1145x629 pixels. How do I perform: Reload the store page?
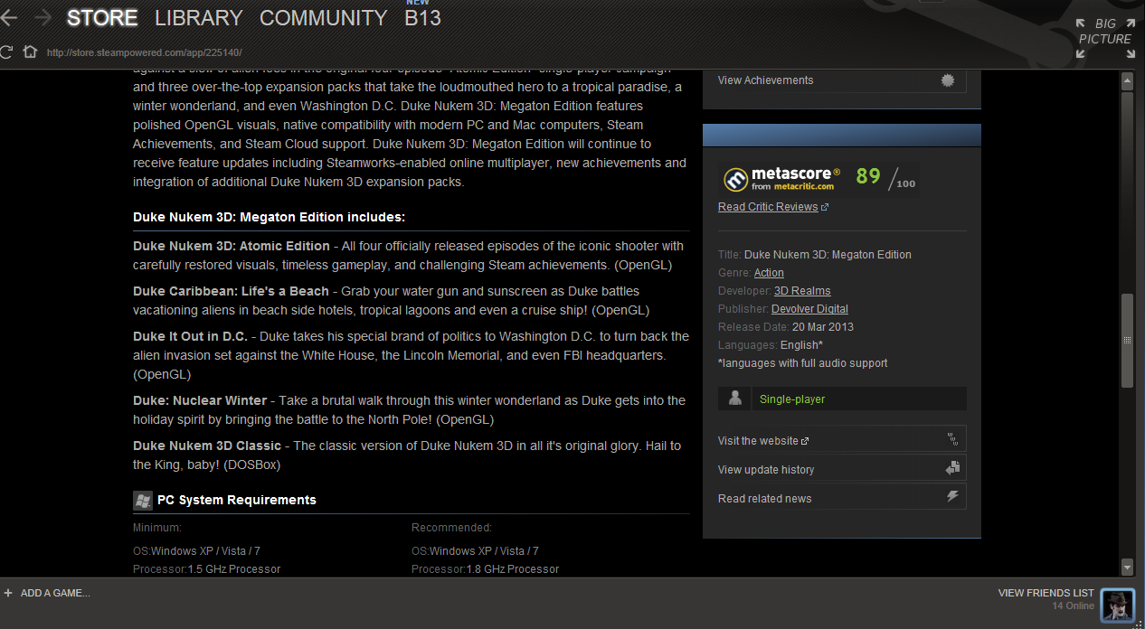click(x=6, y=52)
